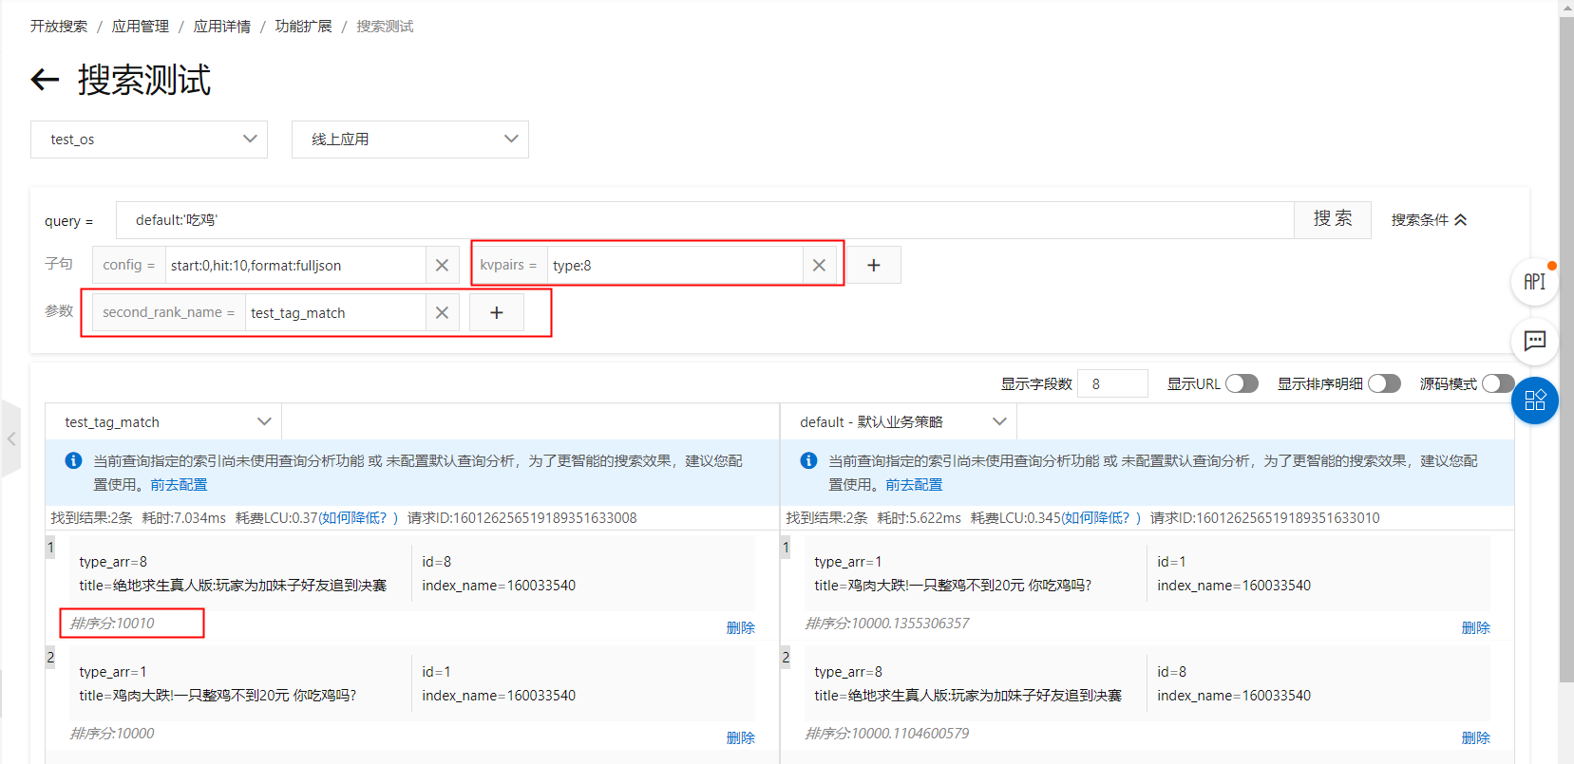Open the test_tag_match strategy dropdown
Viewport: 1574px width, 764px height.
pos(163,422)
